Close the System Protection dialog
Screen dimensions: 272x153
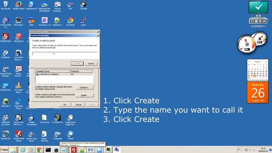click(x=98, y=35)
